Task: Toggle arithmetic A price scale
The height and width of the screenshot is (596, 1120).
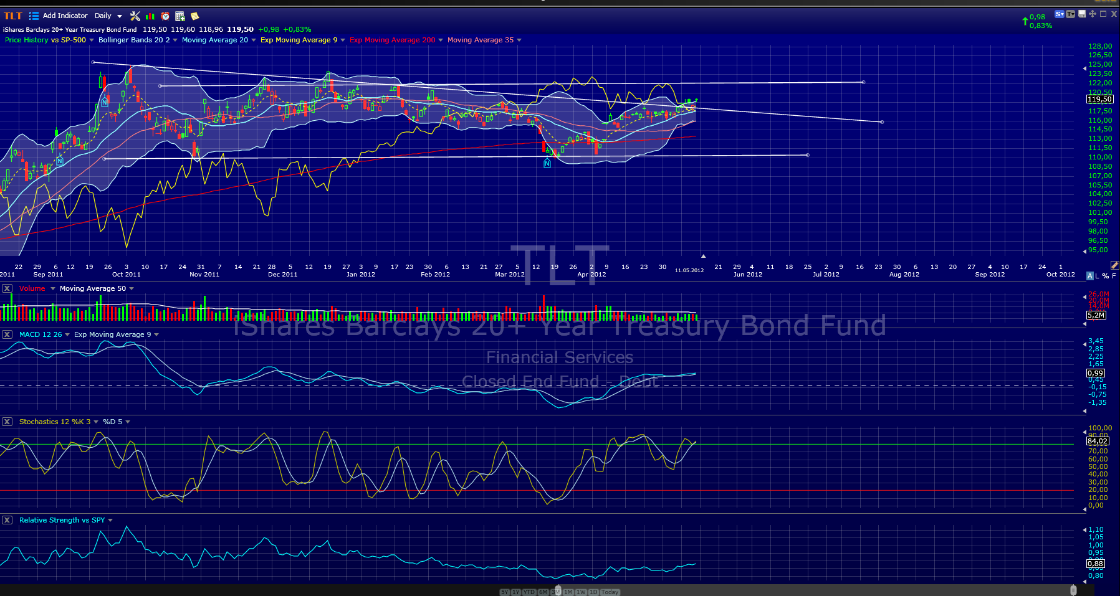Action: 1090,276
